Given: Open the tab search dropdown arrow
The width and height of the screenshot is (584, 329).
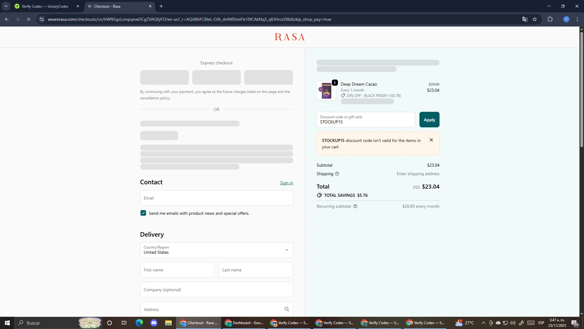Looking at the screenshot, I should coord(6,6).
